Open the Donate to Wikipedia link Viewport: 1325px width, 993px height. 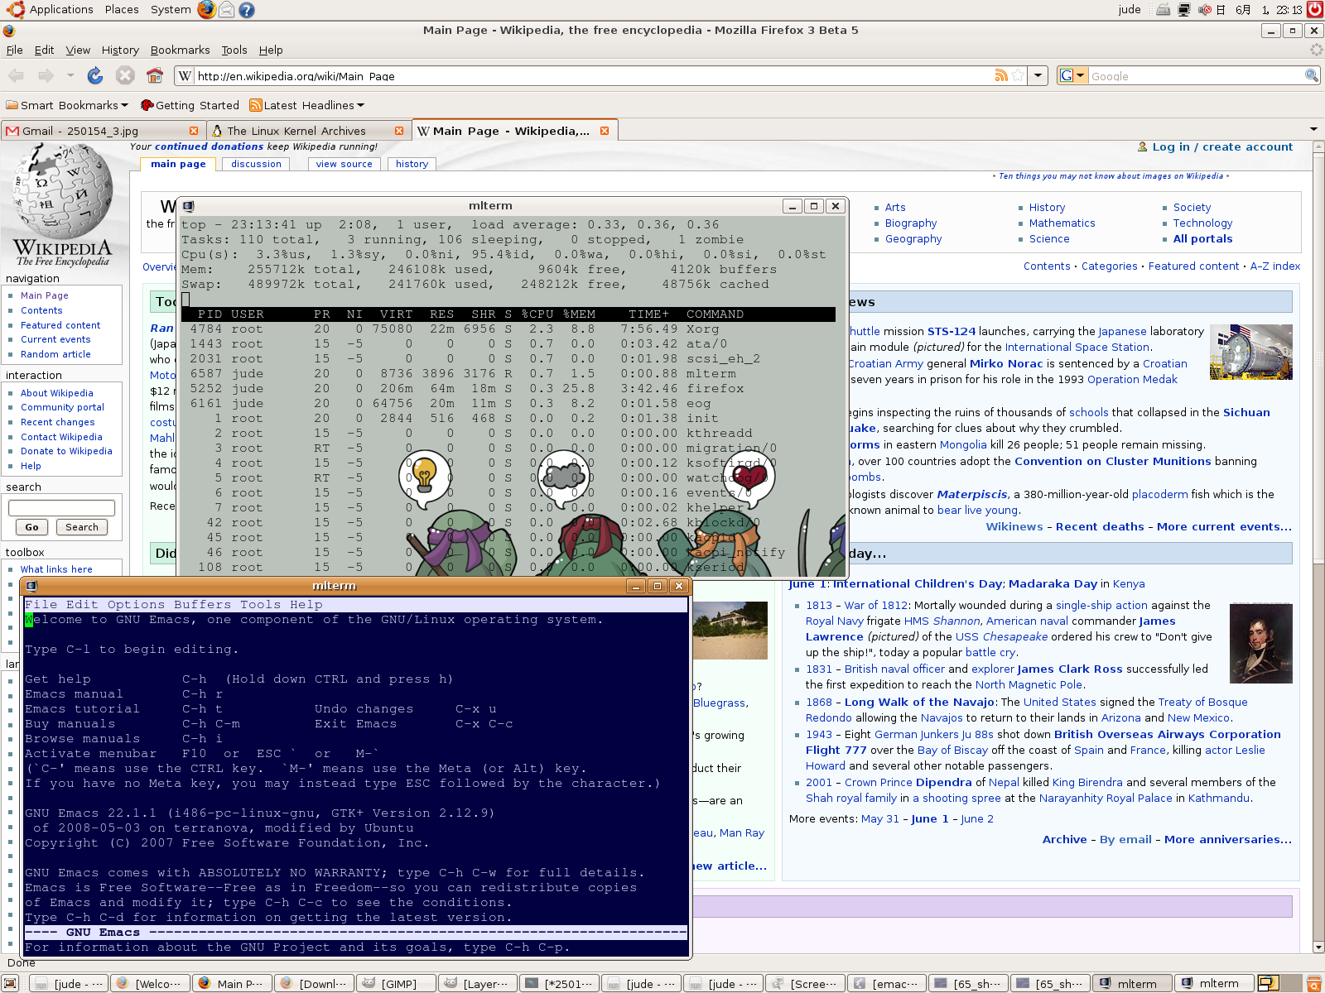point(66,451)
